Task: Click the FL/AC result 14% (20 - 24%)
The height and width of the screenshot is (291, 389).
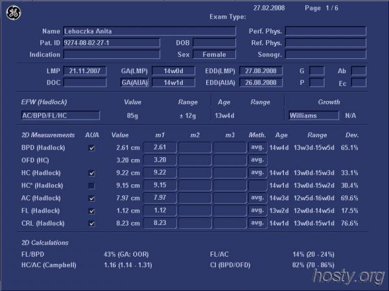Action: coord(313,254)
